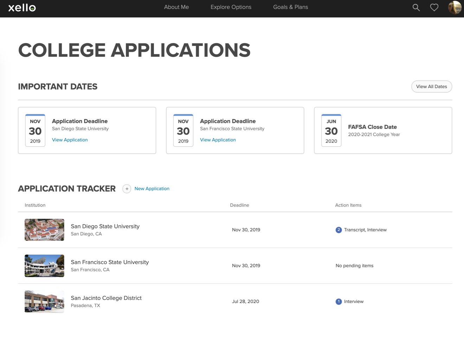
Task: Open View Application for San Diego State University
Action: click(70, 140)
